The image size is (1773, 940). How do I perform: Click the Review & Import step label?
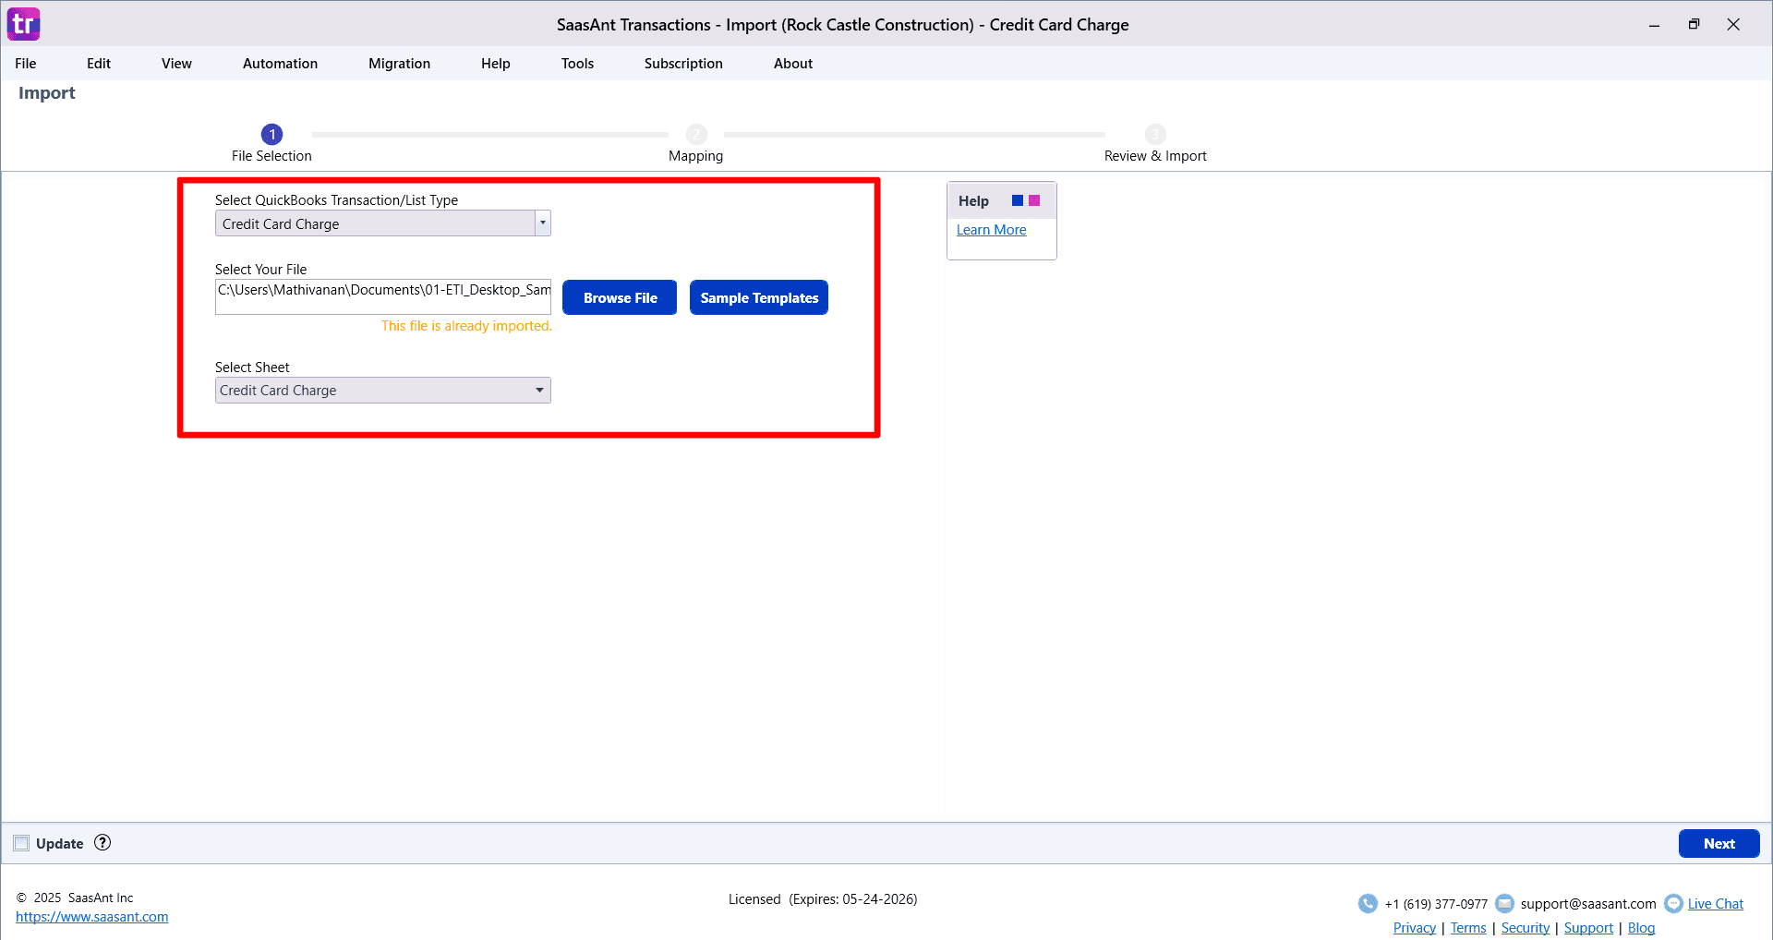coord(1155,156)
